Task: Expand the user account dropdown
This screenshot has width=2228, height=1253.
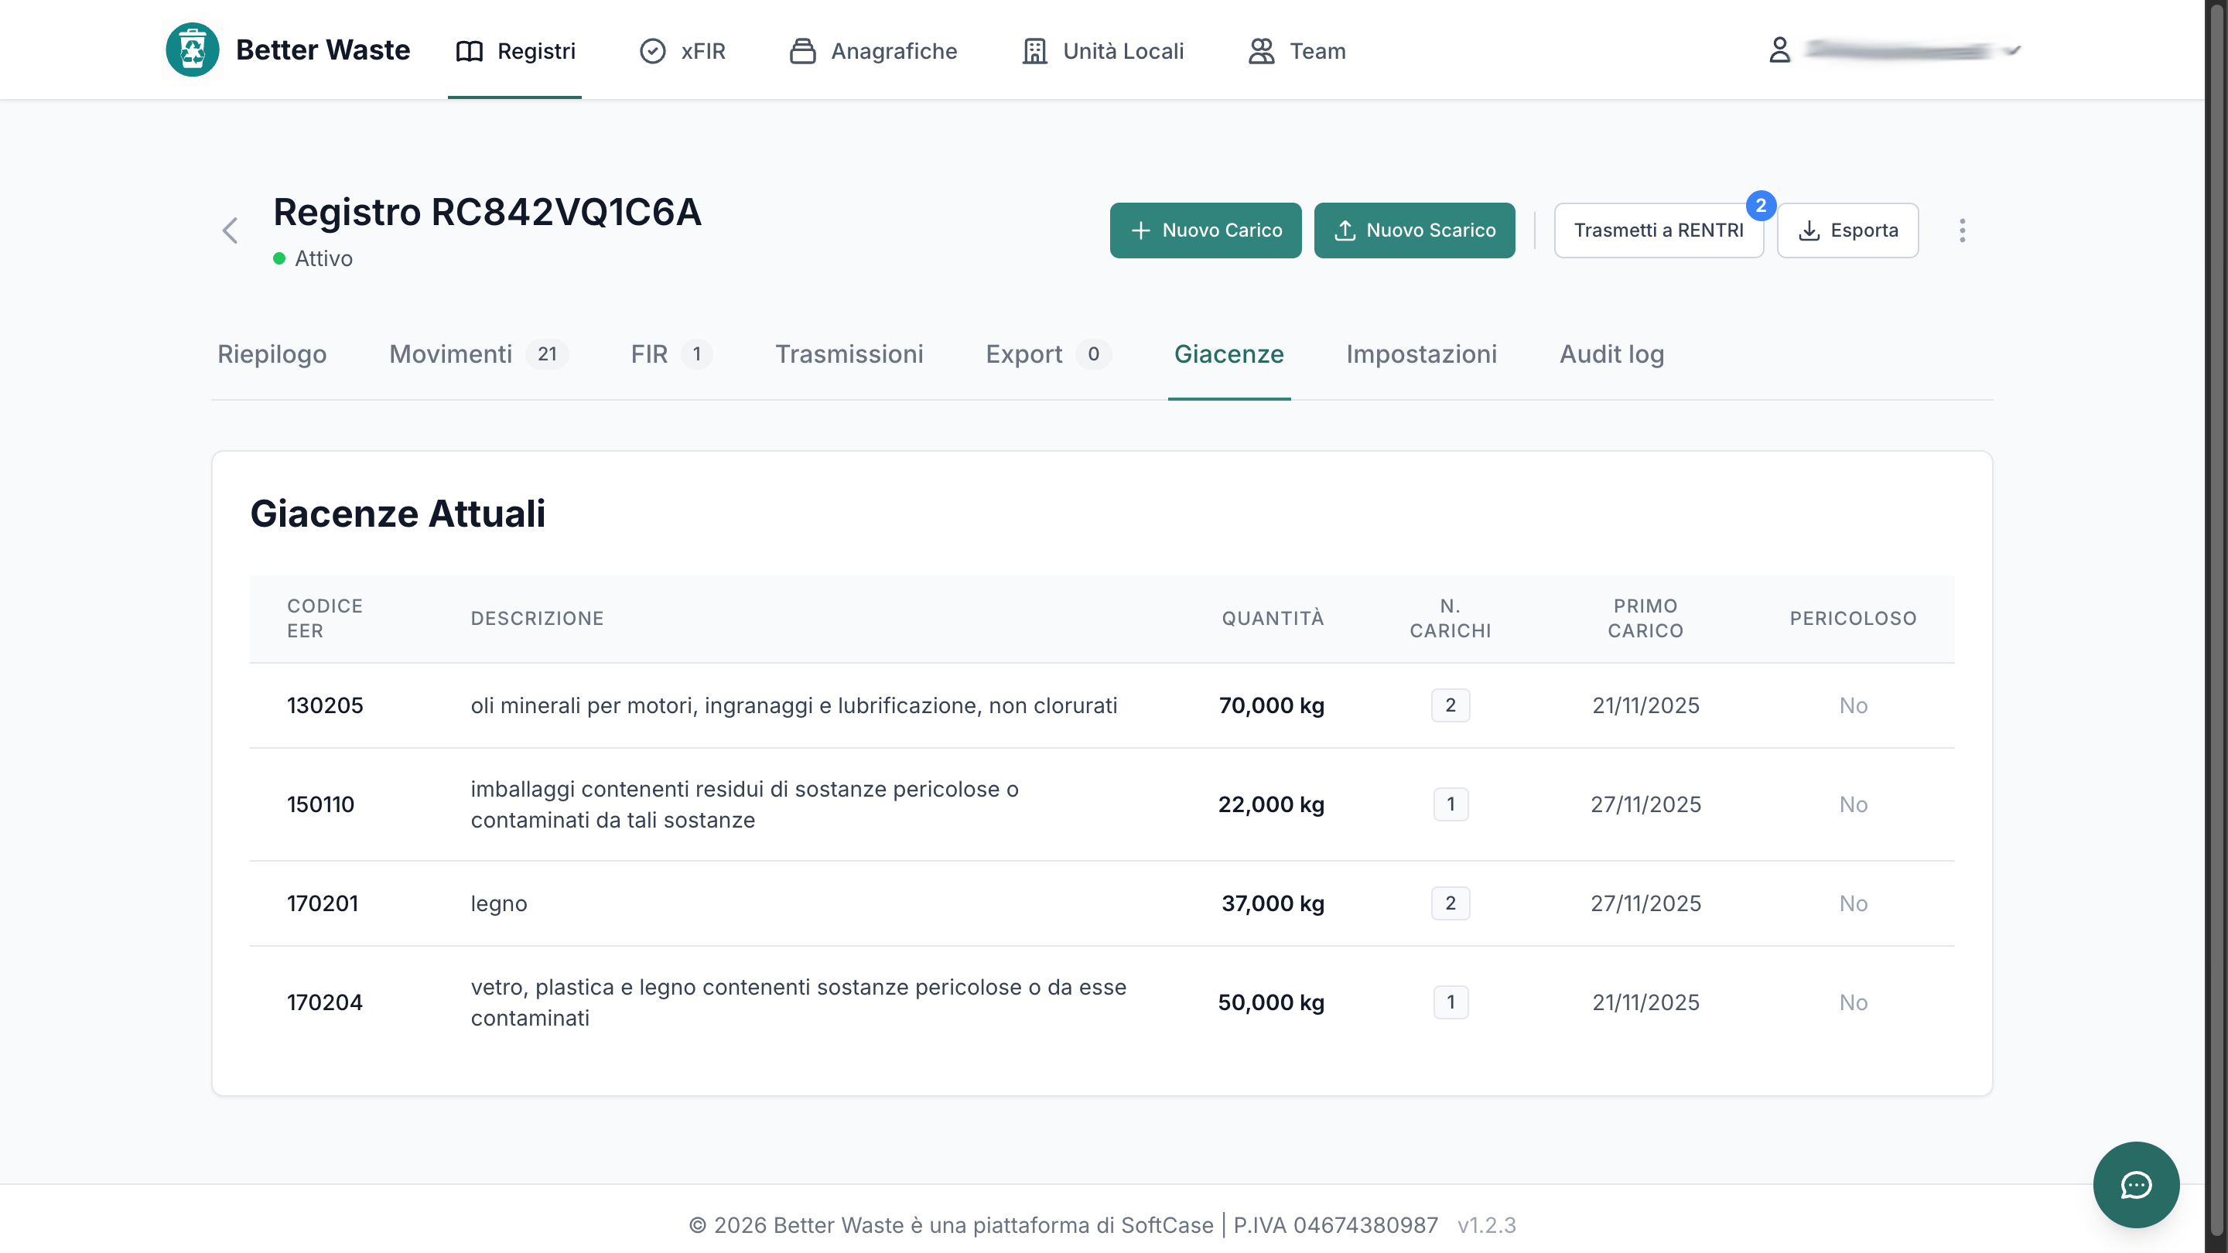Action: coord(2013,50)
